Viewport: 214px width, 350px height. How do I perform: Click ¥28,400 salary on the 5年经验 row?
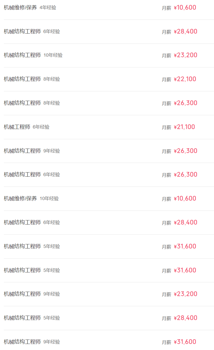click(186, 318)
